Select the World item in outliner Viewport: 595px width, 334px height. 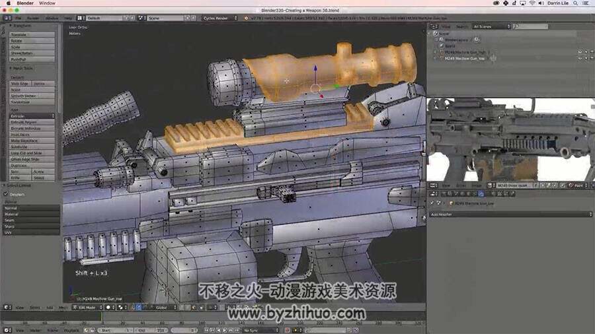pyautogui.click(x=450, y=46)
